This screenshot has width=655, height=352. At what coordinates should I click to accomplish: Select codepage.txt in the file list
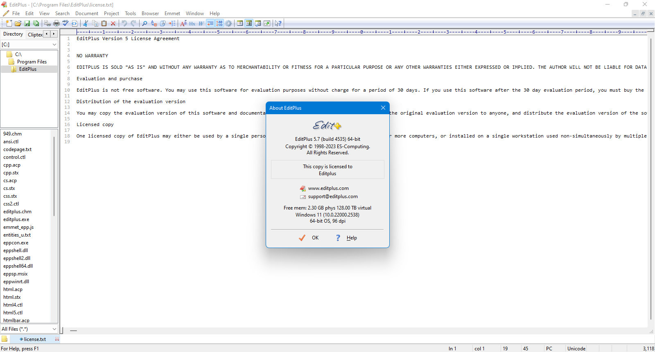tap(18, 149)
